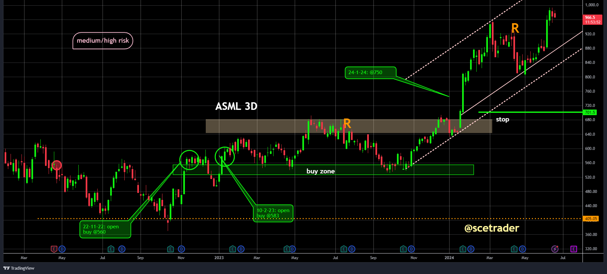Select the '22-11-22: open buy @560' callout
The width and height of the screenshot is (607, 274).
105,229
